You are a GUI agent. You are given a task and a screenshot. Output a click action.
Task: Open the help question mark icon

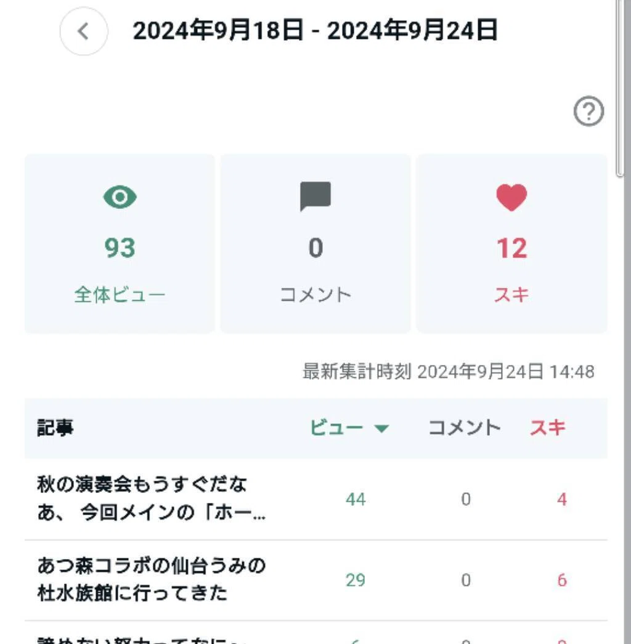[x=588, y=111]
